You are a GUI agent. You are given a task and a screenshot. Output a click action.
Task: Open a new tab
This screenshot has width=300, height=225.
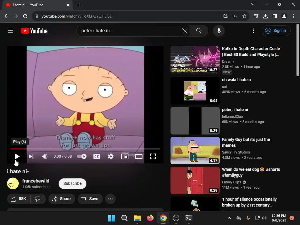[x=79, y=5]
